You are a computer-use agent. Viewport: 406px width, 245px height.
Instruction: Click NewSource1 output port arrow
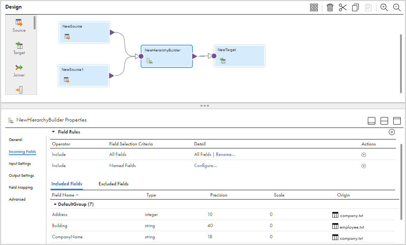[x=112, y=76]
